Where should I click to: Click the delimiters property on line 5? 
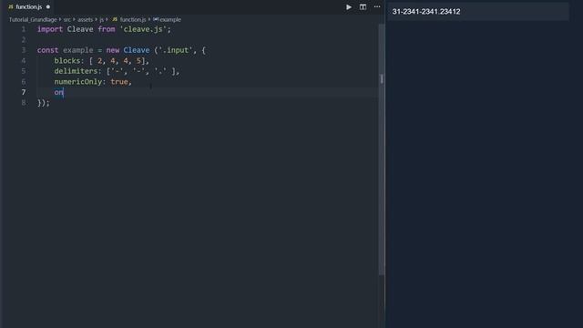(76, 71)
